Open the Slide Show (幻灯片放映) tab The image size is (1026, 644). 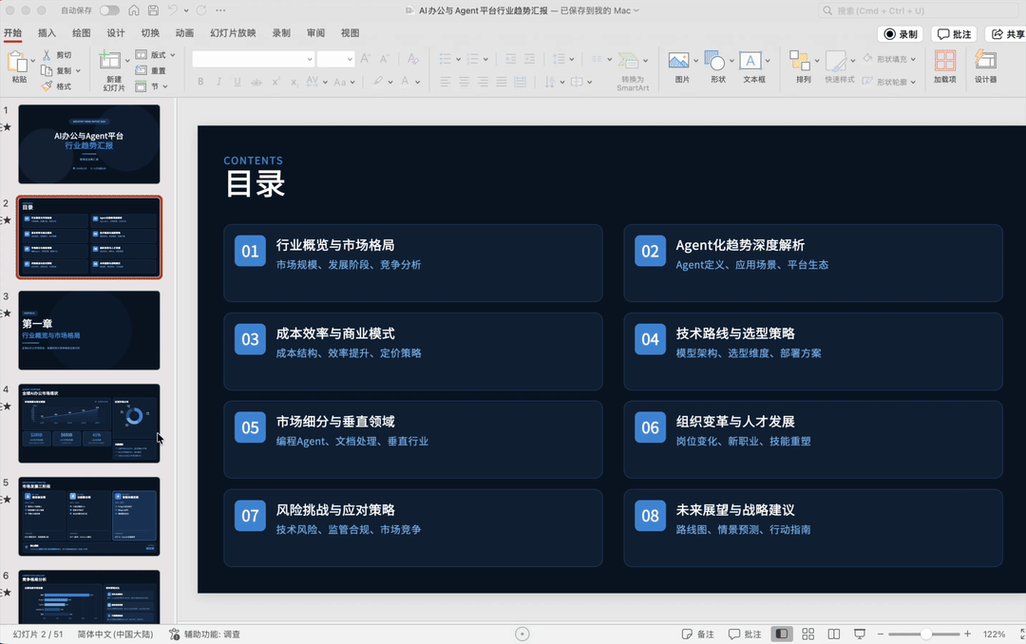[x=233, y=32]
